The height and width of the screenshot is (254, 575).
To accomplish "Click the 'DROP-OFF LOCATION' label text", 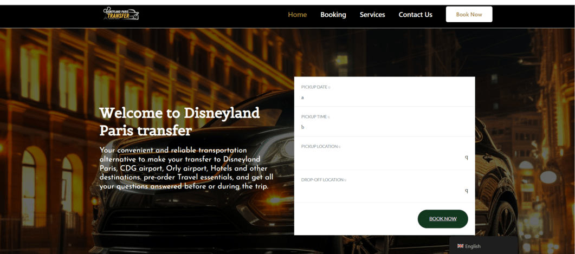I will (322, 180).
